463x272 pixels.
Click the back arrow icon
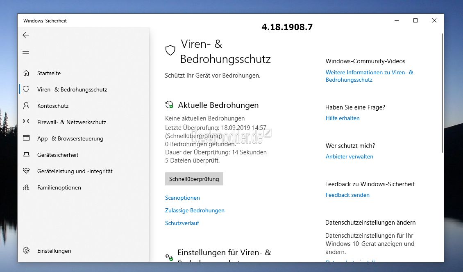click(x=26, y=35)
